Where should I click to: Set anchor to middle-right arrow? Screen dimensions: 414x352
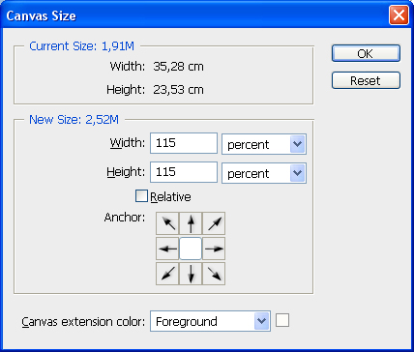214,249
